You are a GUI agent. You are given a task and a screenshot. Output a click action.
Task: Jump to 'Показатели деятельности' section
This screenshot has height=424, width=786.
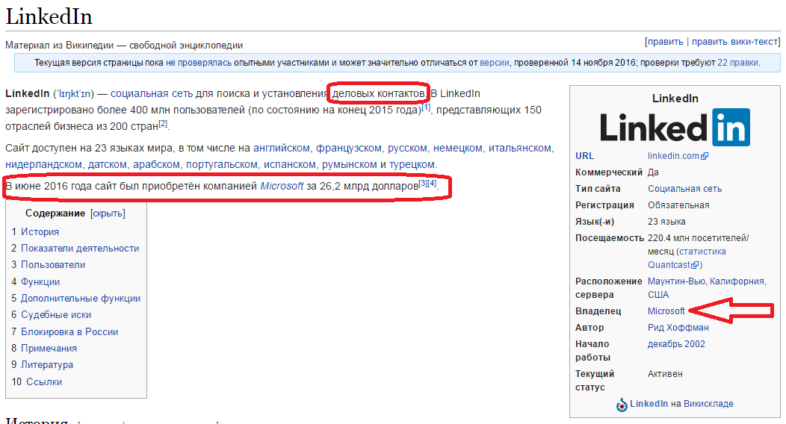[x=80, y=249]
